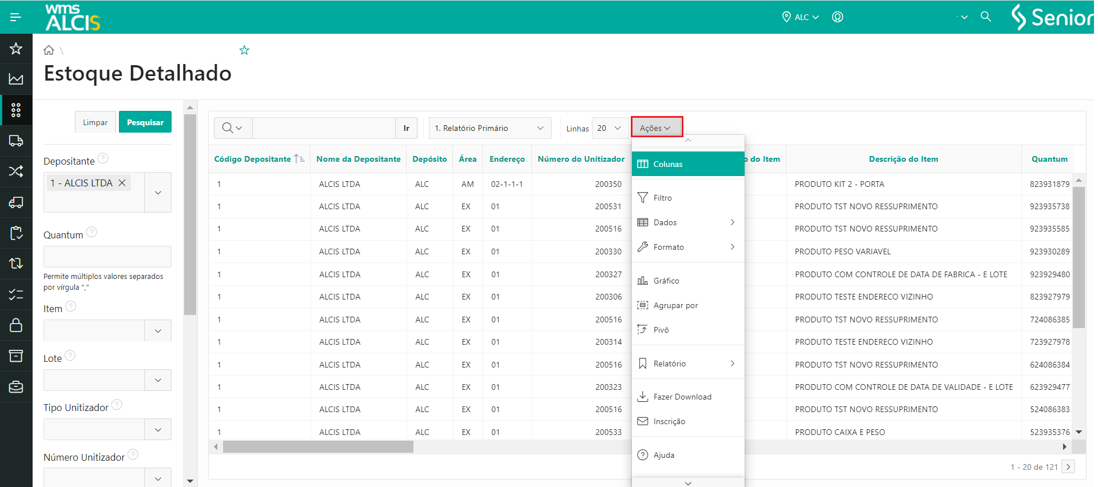Open the ALC location selector
The image size is (1098, 487).
(x=801, y=17)
